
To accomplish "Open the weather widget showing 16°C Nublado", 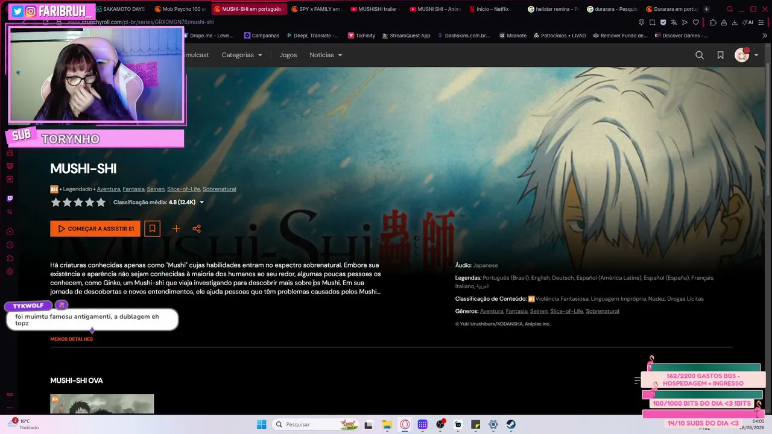I will pyautogui.click(x=23, y=424).
